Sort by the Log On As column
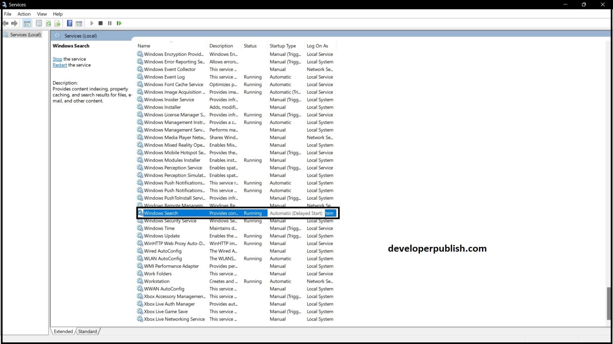Screen dimensions: 613x344 pos(318,45)
